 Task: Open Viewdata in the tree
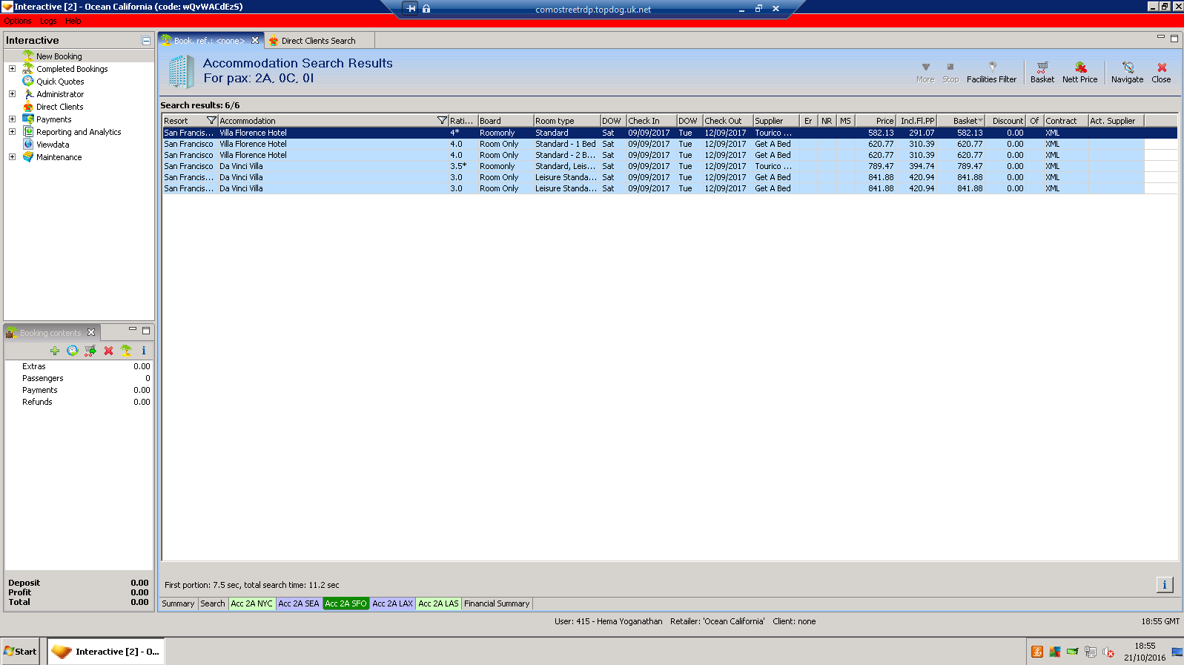[x=53, y=145]
